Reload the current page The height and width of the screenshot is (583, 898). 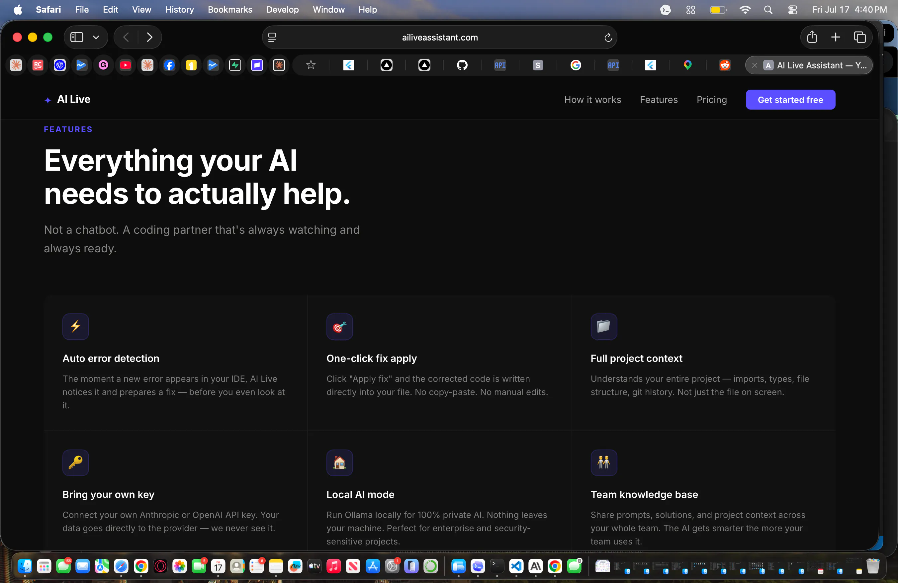(x=608, y=37)
